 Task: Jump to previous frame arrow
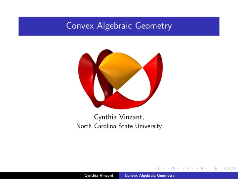(169, 168)
